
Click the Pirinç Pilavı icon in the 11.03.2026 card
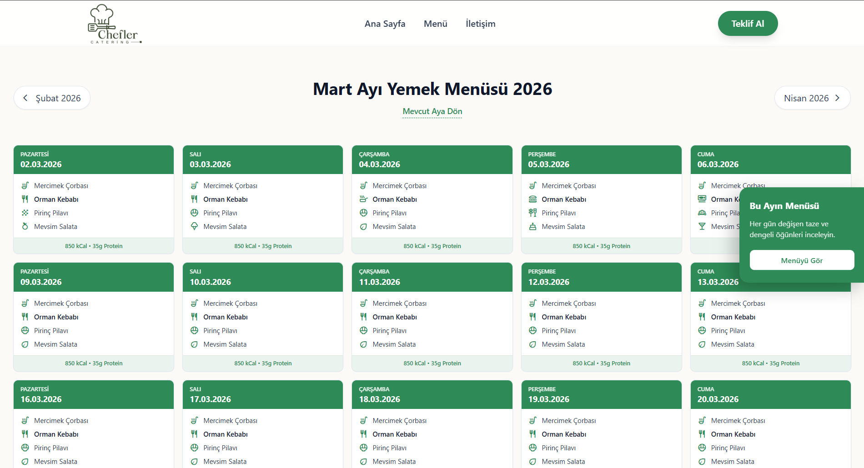pyautogui.click(x=363, y=330)
